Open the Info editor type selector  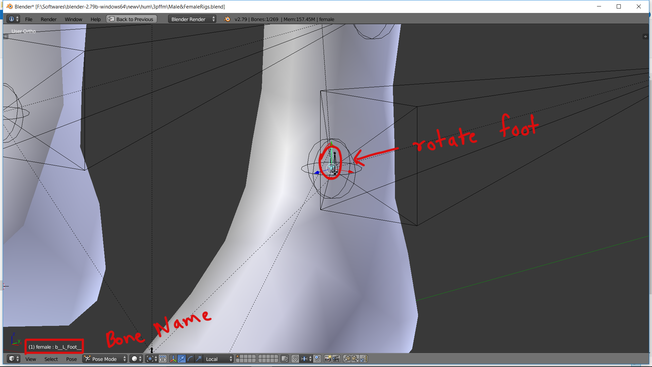click(x=14, y=19)
